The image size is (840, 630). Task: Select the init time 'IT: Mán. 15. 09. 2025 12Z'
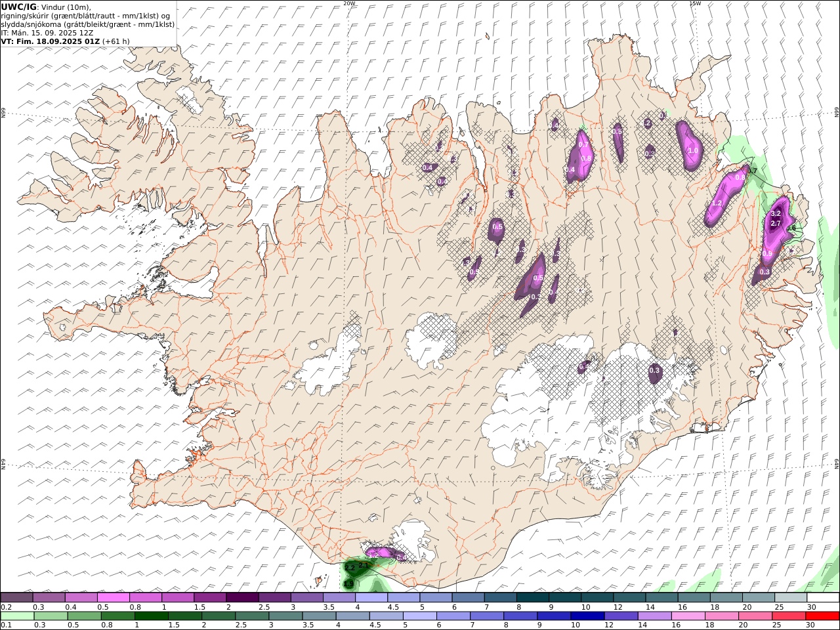click(x=47, y=32)
